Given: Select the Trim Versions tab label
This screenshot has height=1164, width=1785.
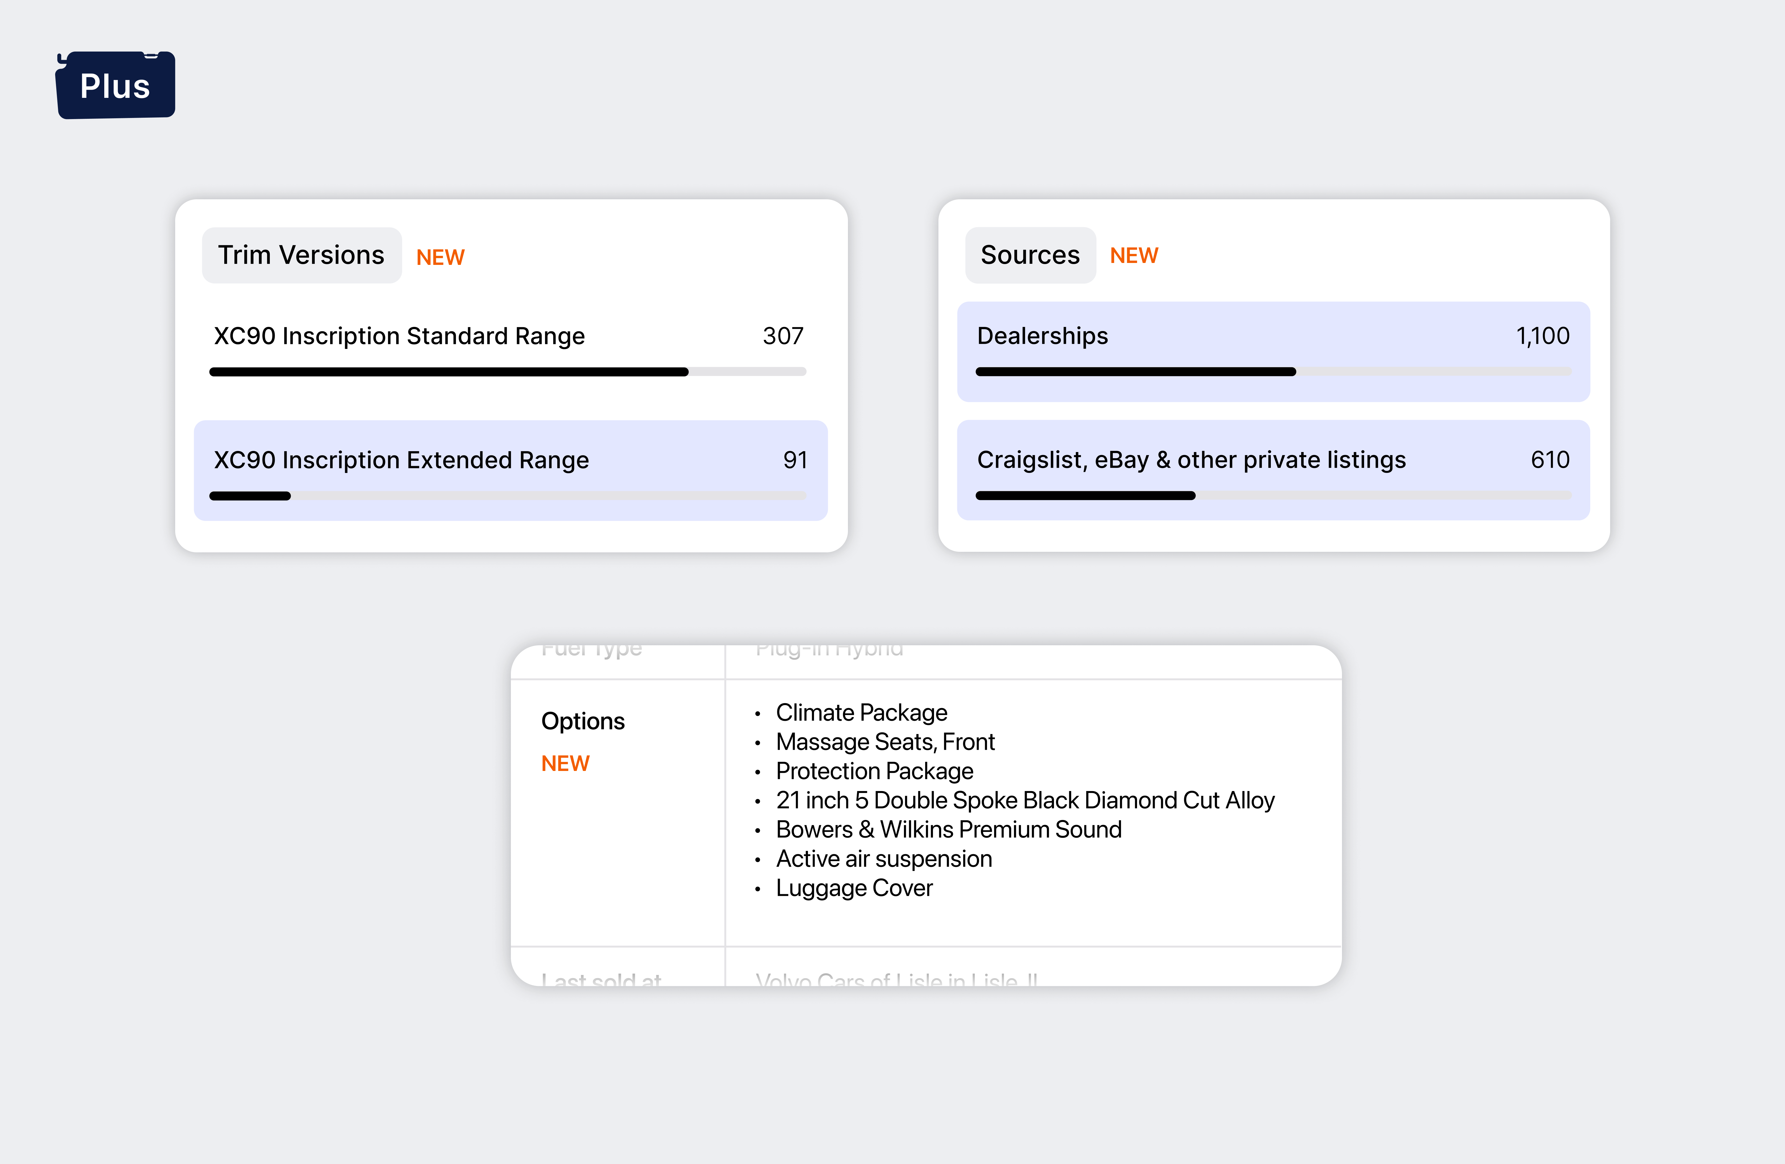Looking at the screenshot, I should click(x=301, y=256).
